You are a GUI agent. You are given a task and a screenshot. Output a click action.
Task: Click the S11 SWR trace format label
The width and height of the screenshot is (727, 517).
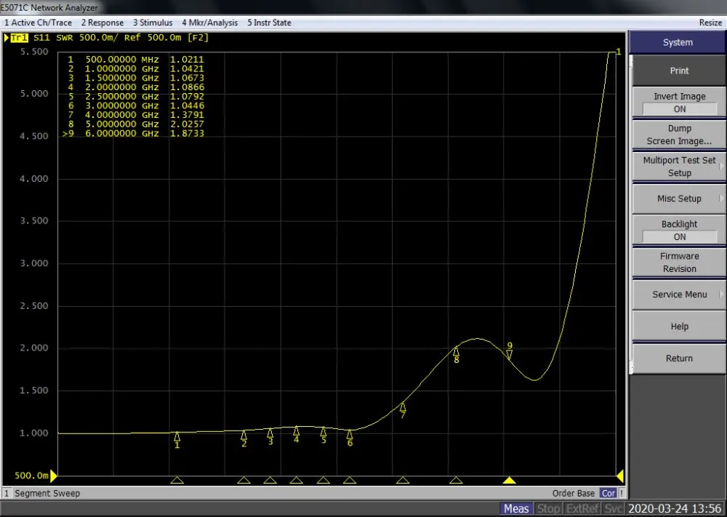tap(53, 38)
